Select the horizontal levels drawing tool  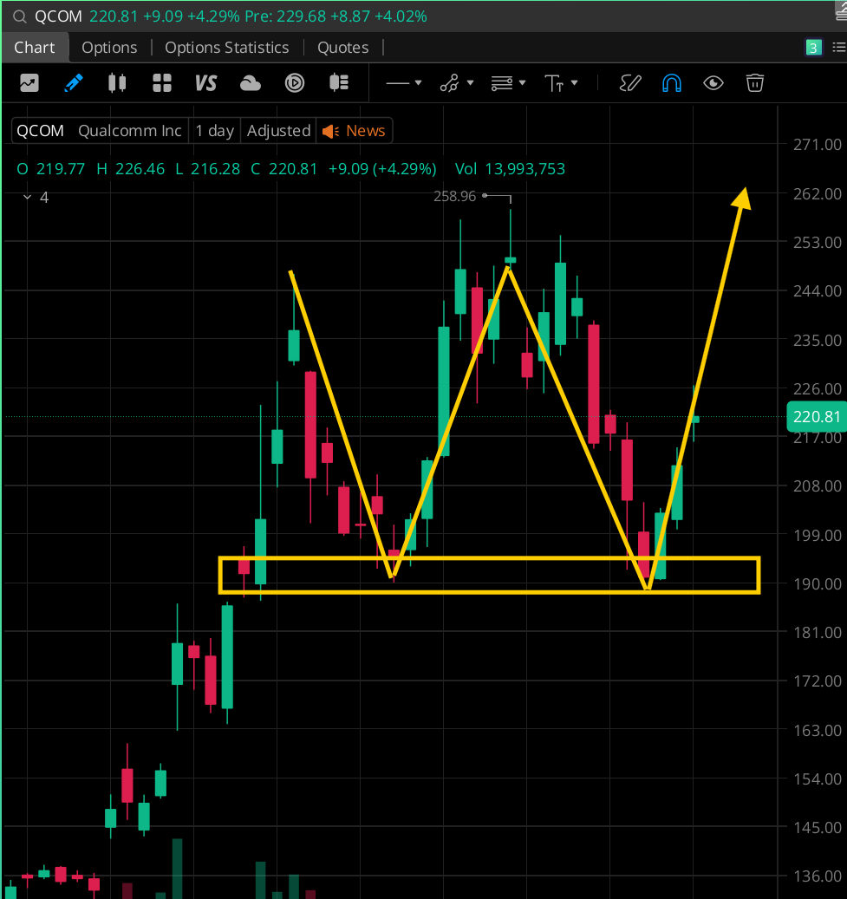502,83
